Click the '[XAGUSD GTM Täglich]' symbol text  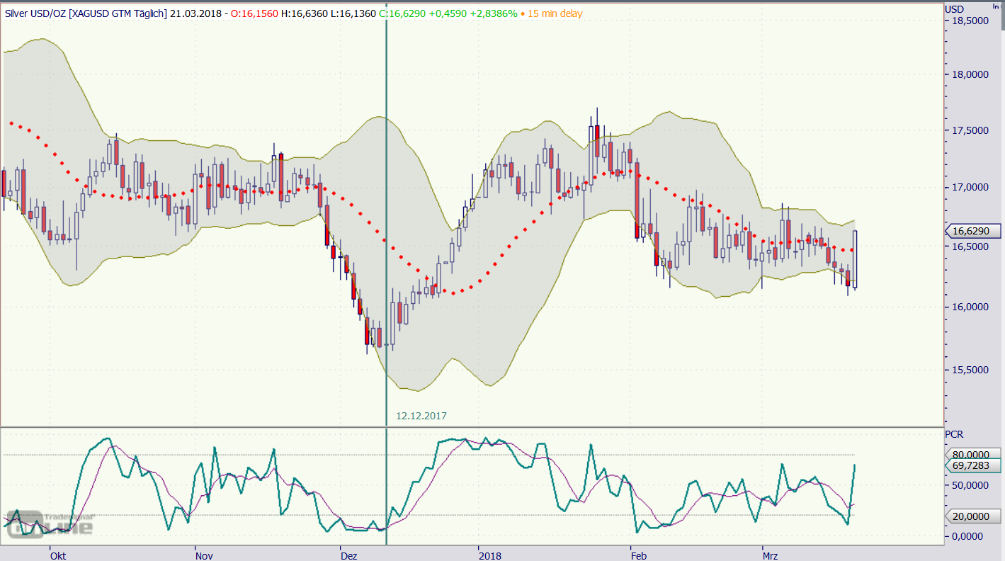point(118,13)
